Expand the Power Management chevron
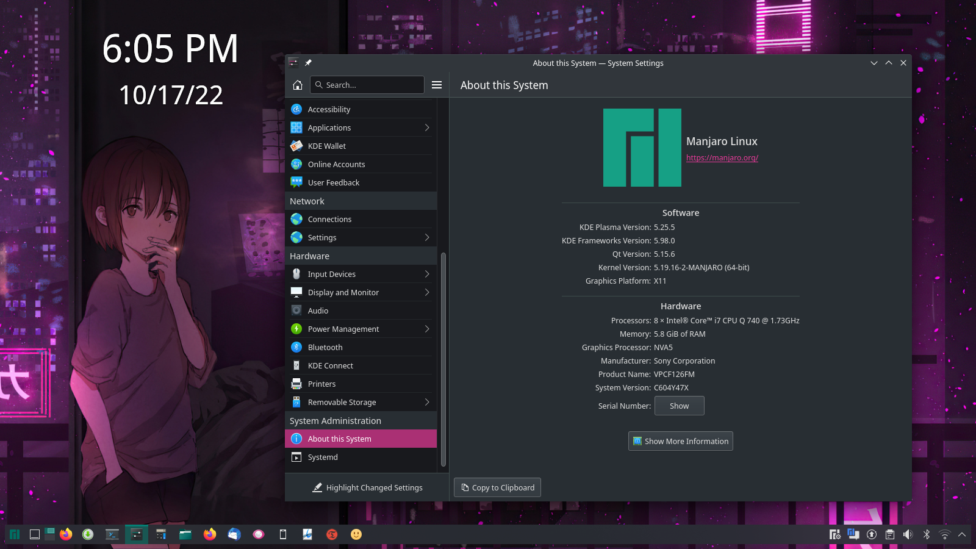 click(x=427, y=329)
